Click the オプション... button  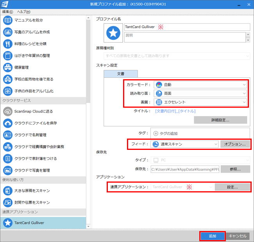click(235, 144)
